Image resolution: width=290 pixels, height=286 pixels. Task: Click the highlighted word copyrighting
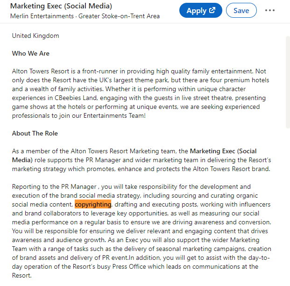pyautogui.click(x=93, y=204)
